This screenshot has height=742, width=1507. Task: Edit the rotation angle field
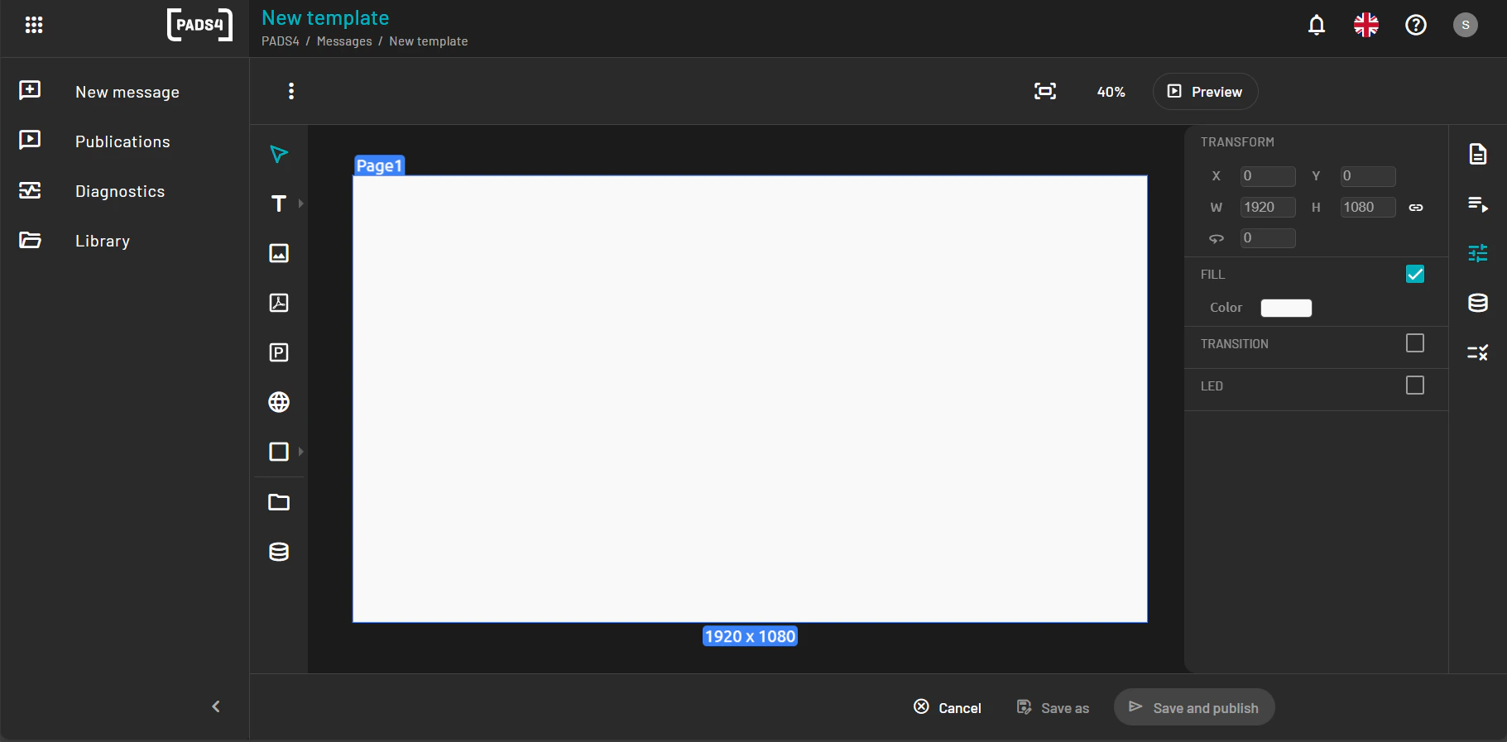click(1268, 238)
